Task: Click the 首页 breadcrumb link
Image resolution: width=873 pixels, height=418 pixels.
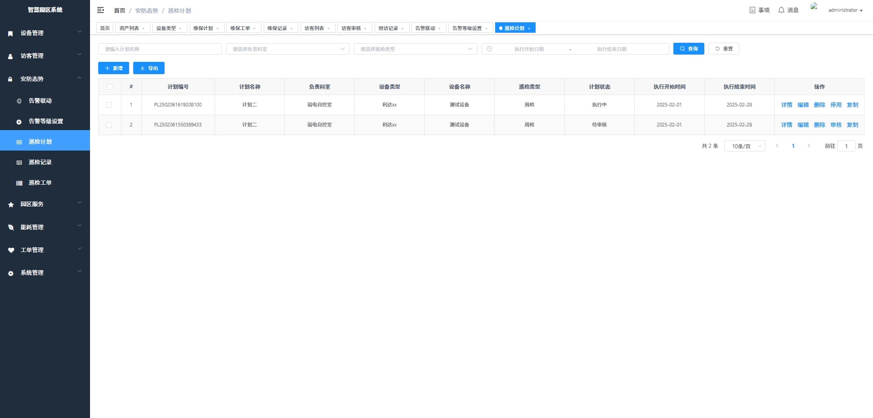Action: [120, 10]
